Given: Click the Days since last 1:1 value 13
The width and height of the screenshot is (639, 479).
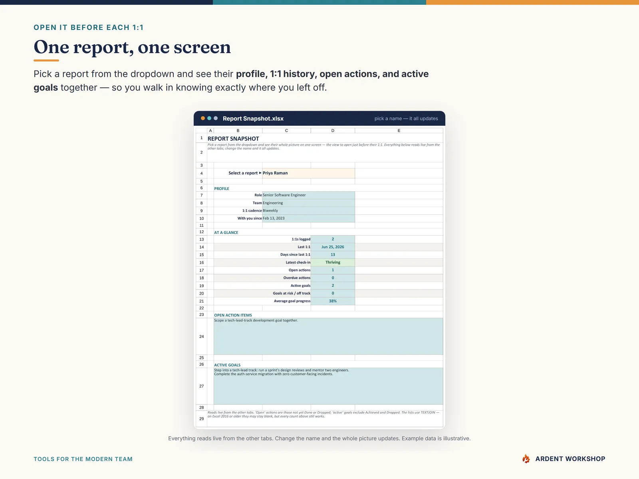Looking at the screenshot, I should (x=333, y=255).
